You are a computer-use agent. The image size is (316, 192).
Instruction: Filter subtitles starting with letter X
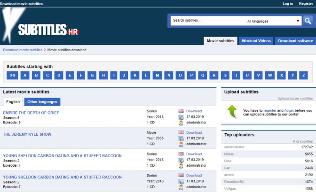point(281,75)
